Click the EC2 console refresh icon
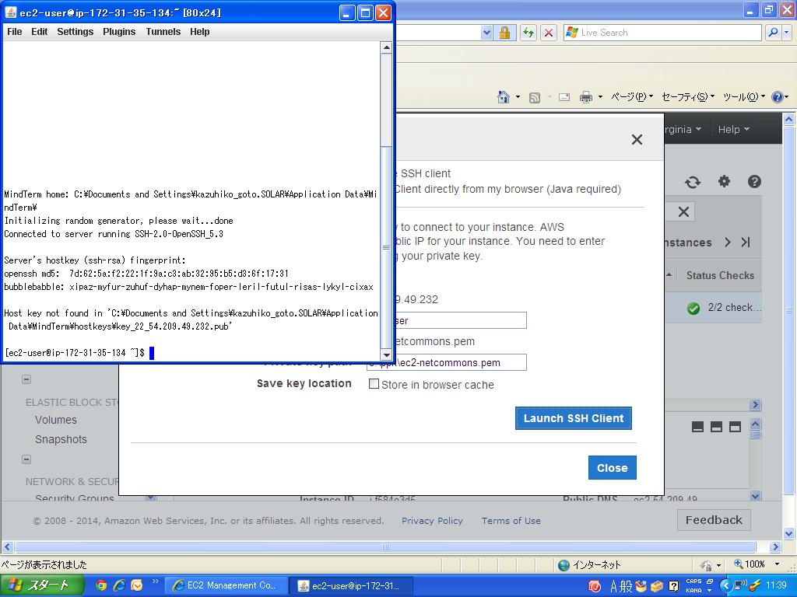 click(x=692, y=182)
